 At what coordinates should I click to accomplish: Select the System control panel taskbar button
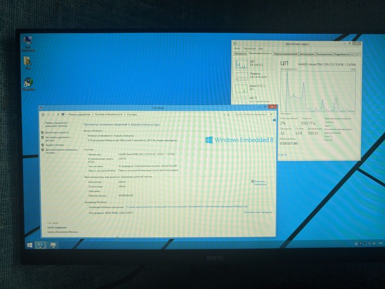click(40, 245)
